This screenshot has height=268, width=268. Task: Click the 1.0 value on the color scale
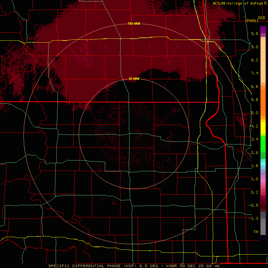[255, 179]
